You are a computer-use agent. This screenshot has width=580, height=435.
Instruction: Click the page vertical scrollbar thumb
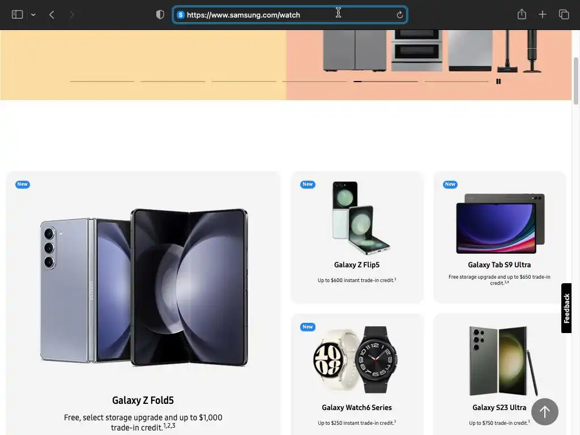(x=575, y=80)
